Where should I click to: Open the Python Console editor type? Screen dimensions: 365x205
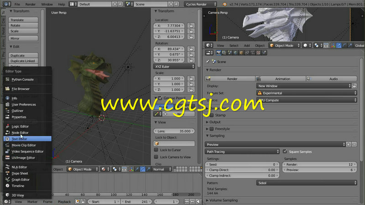point(27,79)
